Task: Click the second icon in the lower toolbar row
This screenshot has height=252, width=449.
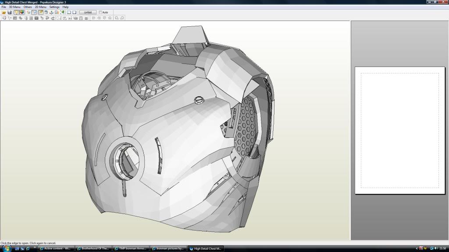Action: click(x=10, y=18)
